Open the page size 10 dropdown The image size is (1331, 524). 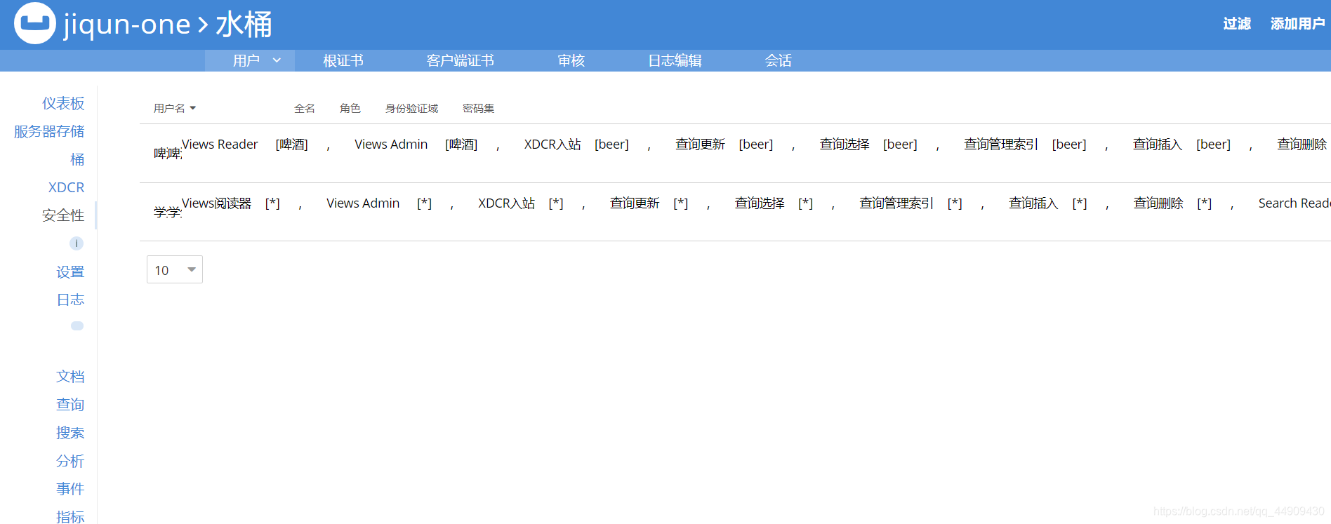[x=175, y=269]
